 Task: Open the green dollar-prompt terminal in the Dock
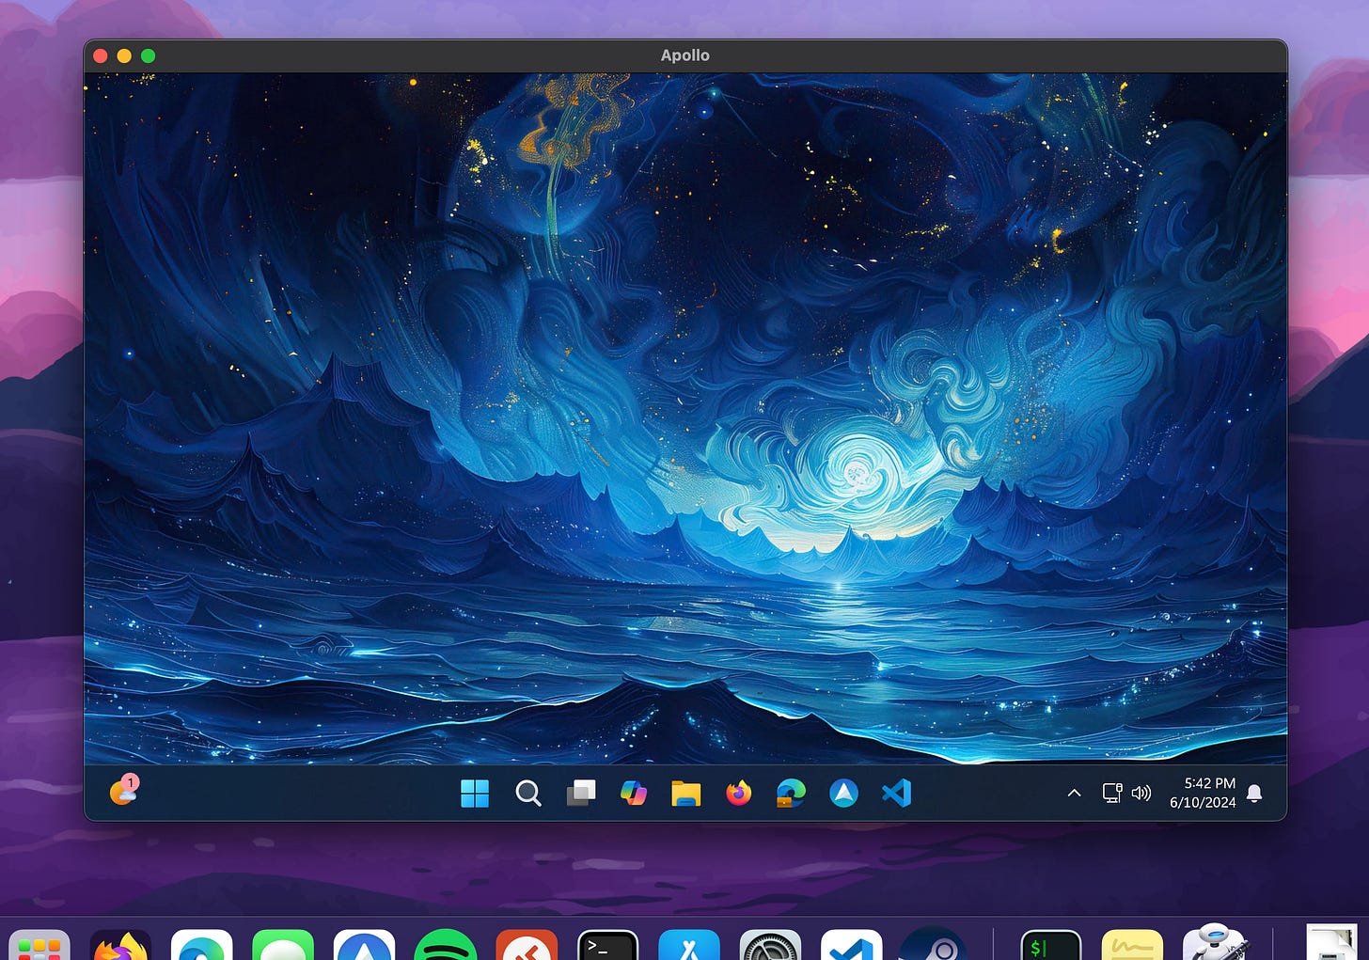(x=1051, y=945)
